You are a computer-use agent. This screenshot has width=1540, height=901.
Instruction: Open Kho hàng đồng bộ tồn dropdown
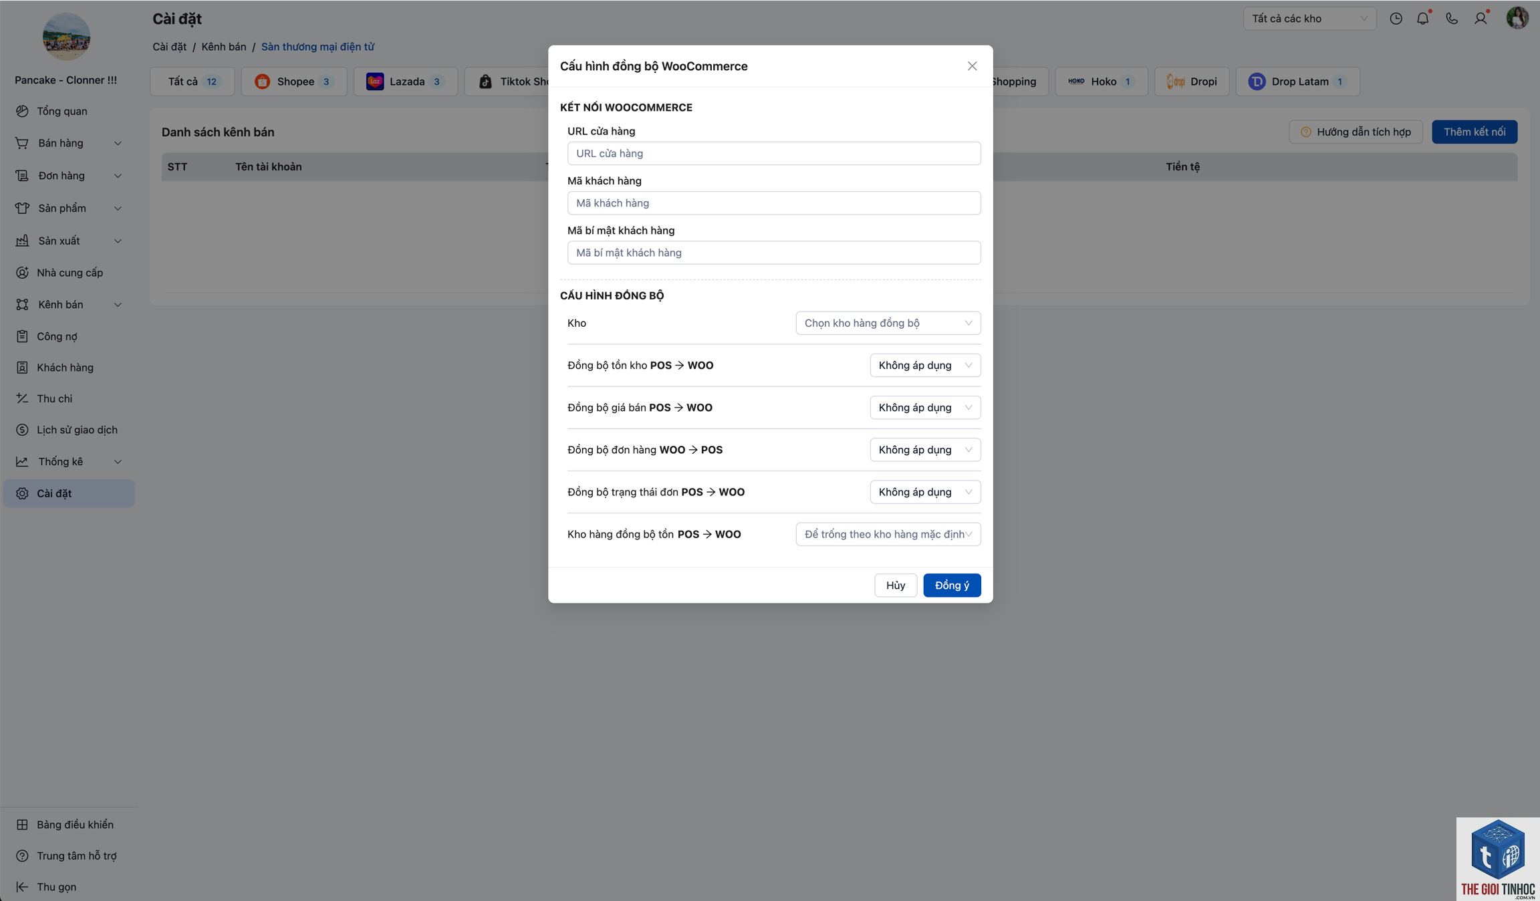(x=888, y=534)
